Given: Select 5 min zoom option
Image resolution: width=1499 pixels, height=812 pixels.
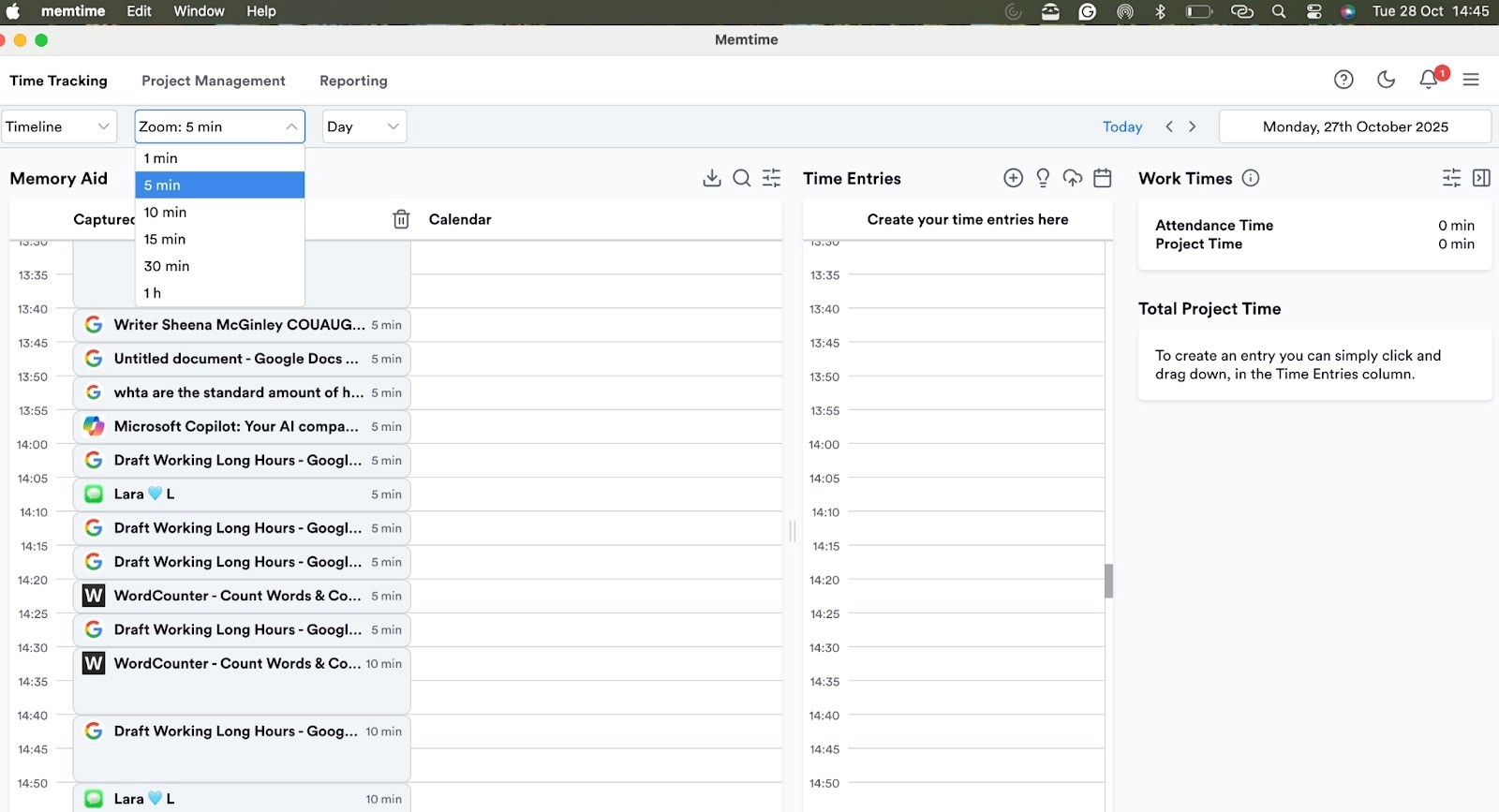Looking at the screenshot, I should click(220, 185).
